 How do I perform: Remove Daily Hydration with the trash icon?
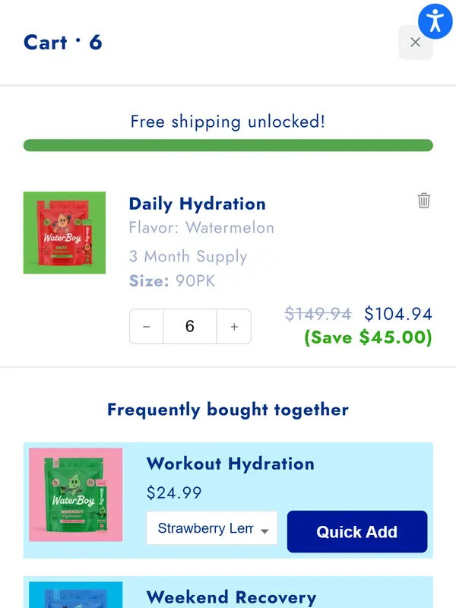coord(424,201)
